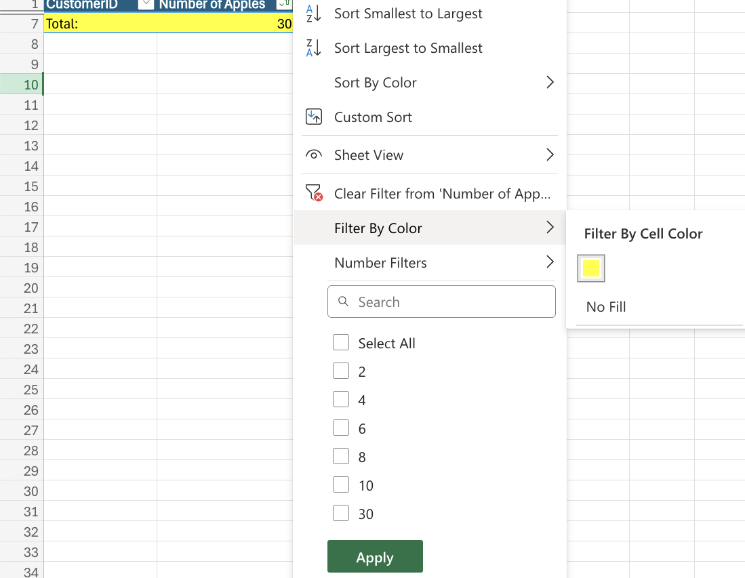Select Clear Filter from 'Number of Apples'
The height and width of the screenshot is (578, 745).
point(441,193)
